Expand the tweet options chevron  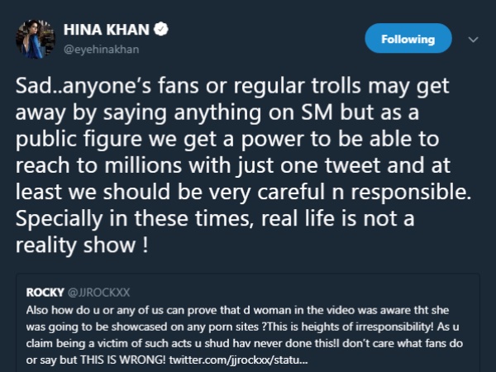pos(474,39)
